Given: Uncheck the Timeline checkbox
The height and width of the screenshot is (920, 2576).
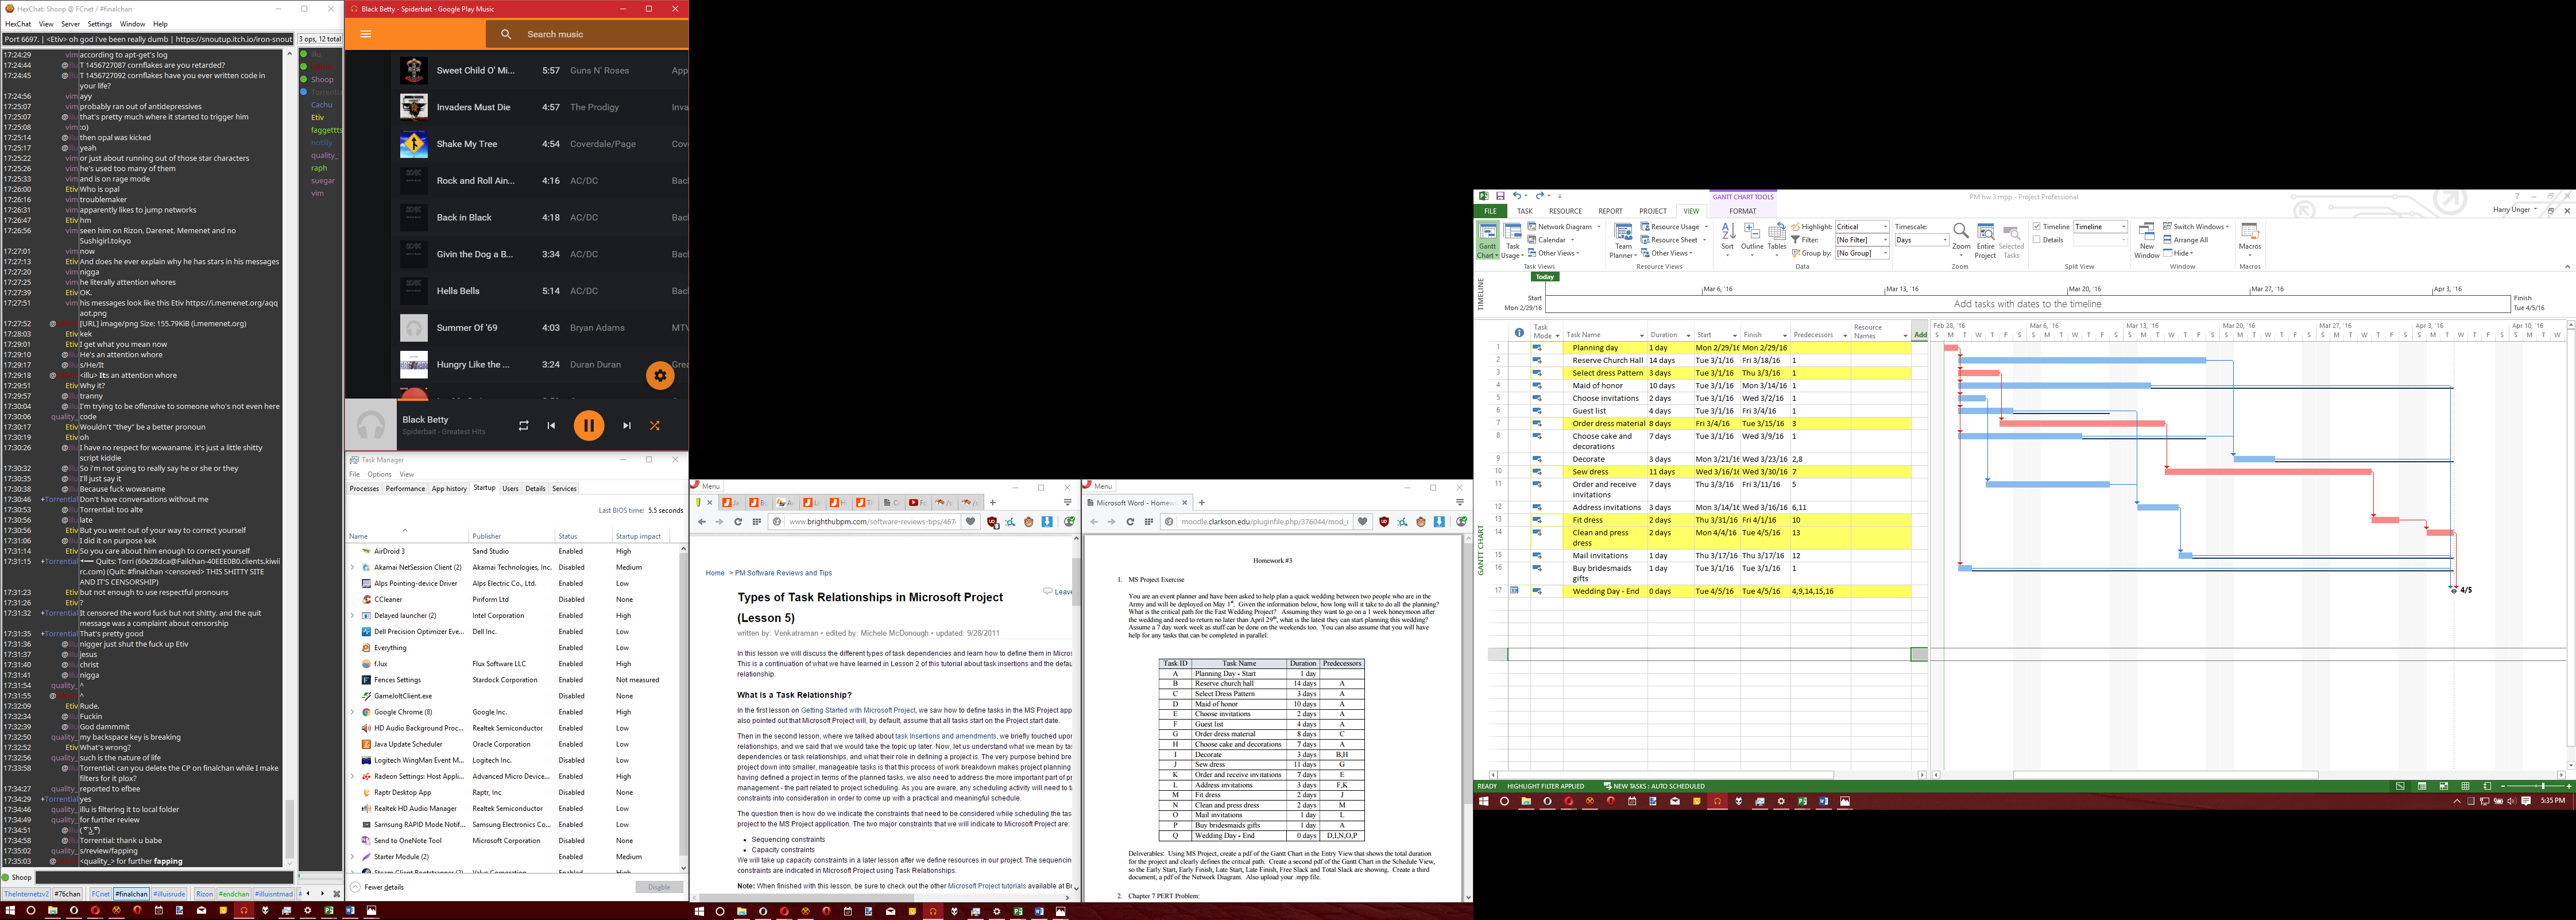Looking at the screenshot, I should pyautogui.click(x=2037, y=227).
